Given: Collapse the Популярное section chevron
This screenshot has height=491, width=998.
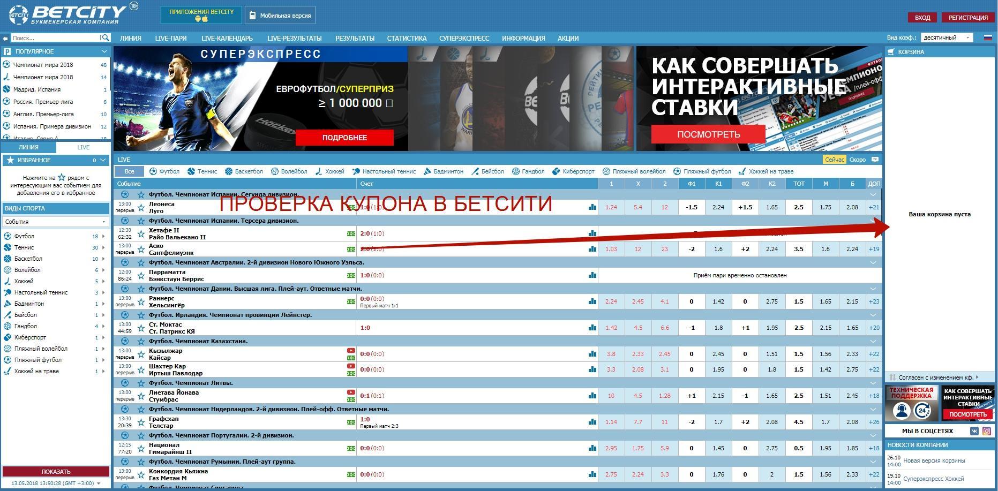Looking at the screenshot, I should click(x=104, y=51).
